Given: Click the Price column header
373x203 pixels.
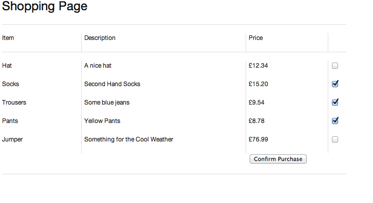Looking at the screenshot, I should click(x=256, y=38).
